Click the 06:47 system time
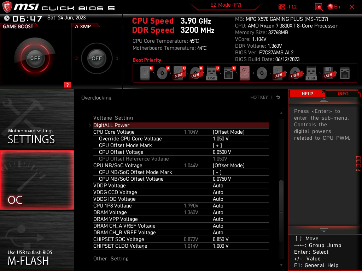Image resolution: width=362 pixels, height=271 pixels. click(27, 18)
